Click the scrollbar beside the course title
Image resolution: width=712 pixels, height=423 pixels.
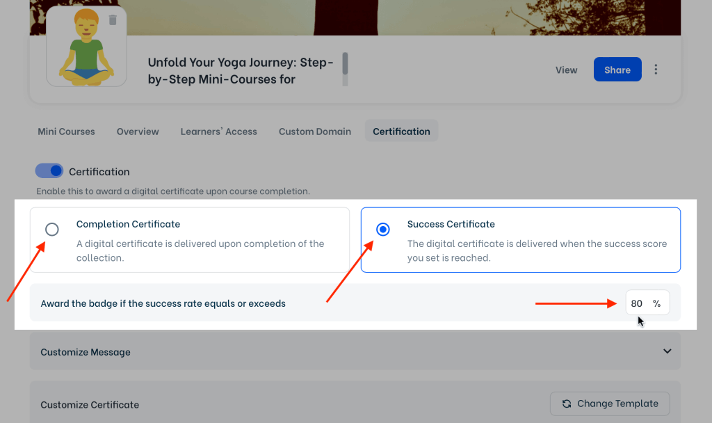click(345, 68)
